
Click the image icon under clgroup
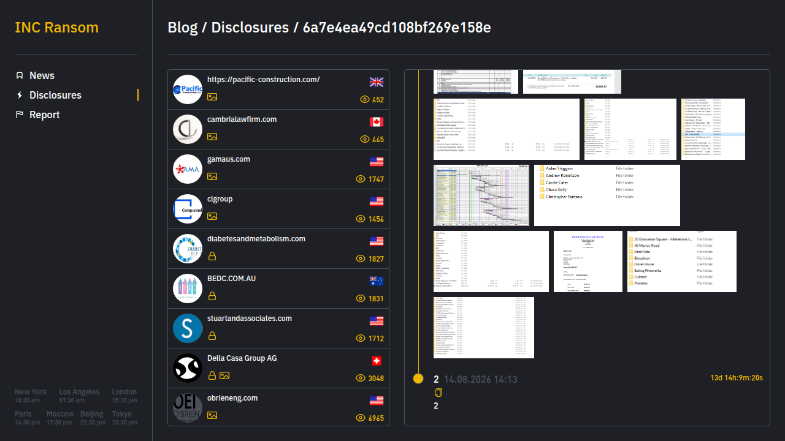pyautogui.click(x=212, y=216)
